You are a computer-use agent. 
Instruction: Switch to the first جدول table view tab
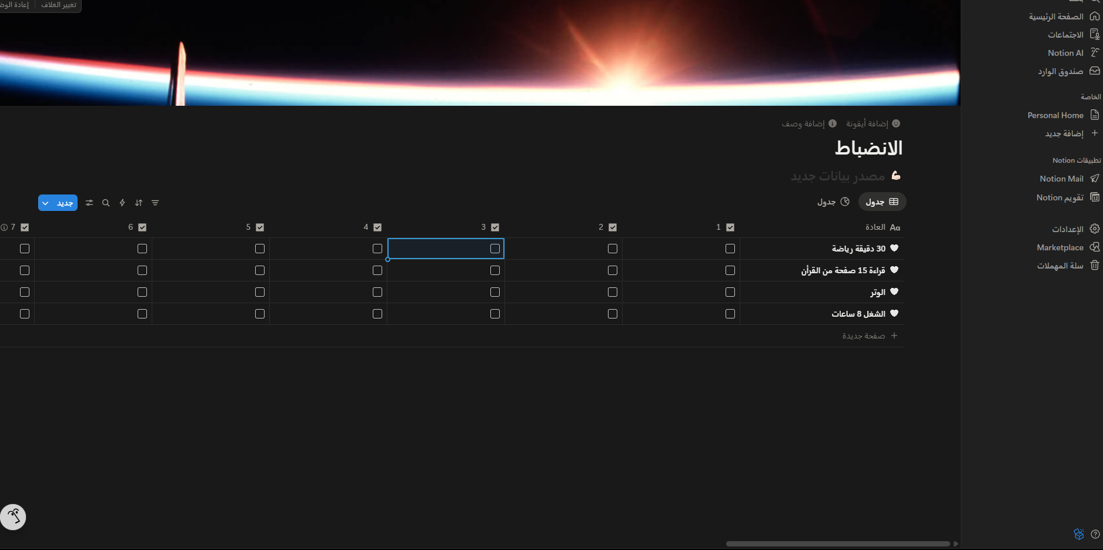point(882,202)
